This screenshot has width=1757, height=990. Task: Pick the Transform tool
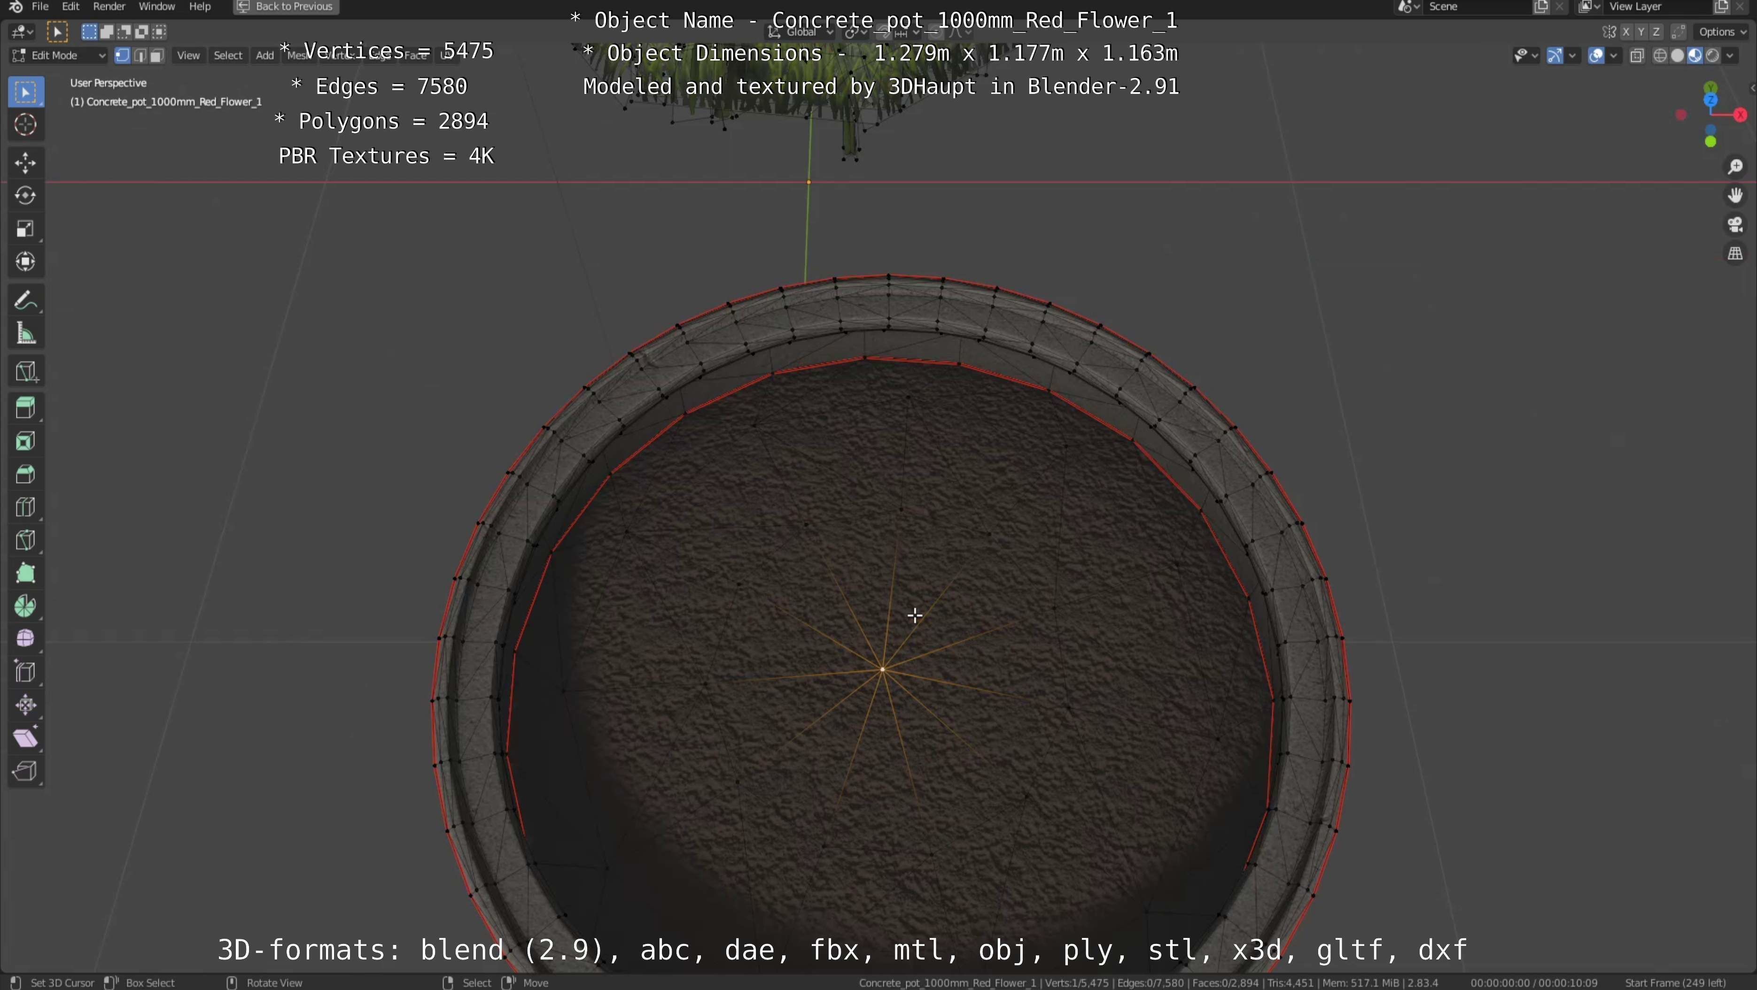[x=26, y=261]
